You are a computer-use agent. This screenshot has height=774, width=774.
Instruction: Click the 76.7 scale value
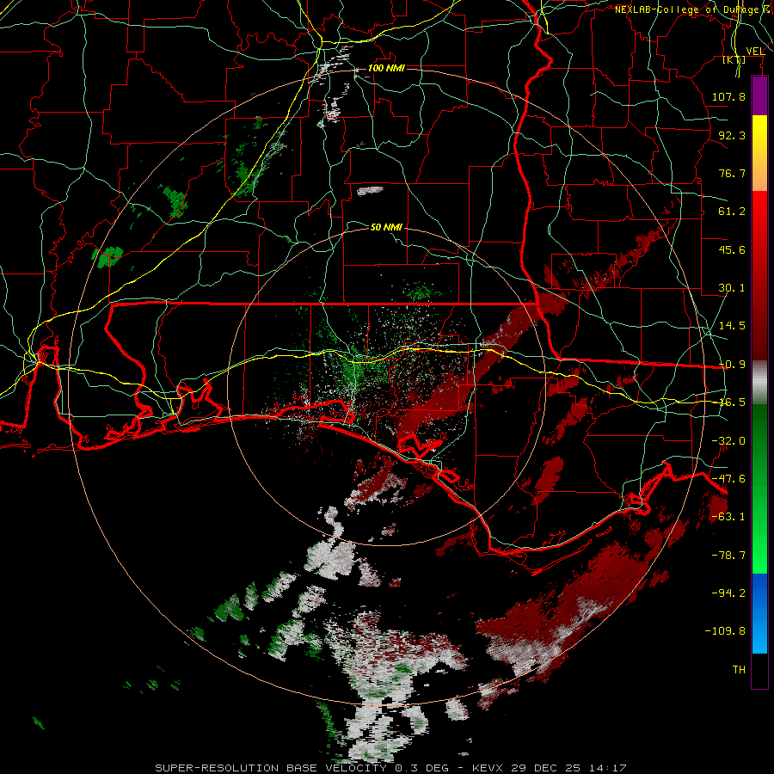(x=732, y=173)
